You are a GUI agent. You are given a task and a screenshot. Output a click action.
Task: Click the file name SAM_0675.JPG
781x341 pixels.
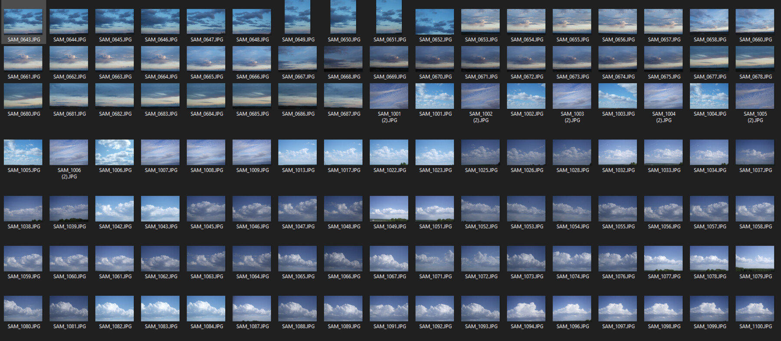[x=664, y=77]
